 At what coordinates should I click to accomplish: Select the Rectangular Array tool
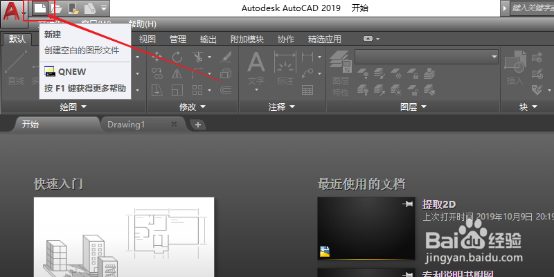197,90
